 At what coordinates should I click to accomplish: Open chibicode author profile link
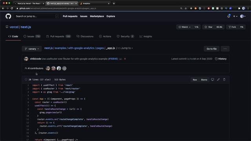pyautogui.click(x=36, y=59)
